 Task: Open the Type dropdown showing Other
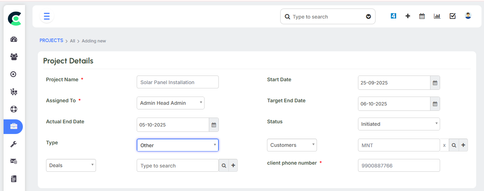[177, 145]
